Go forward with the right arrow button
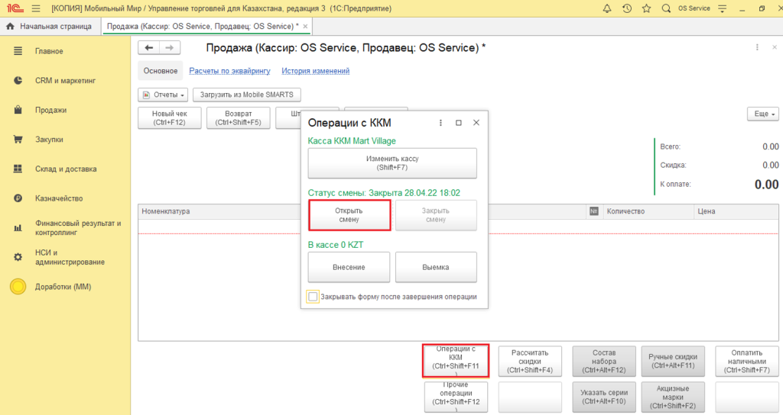The width and height of the screenshot is (783, 415). (170, 48)
